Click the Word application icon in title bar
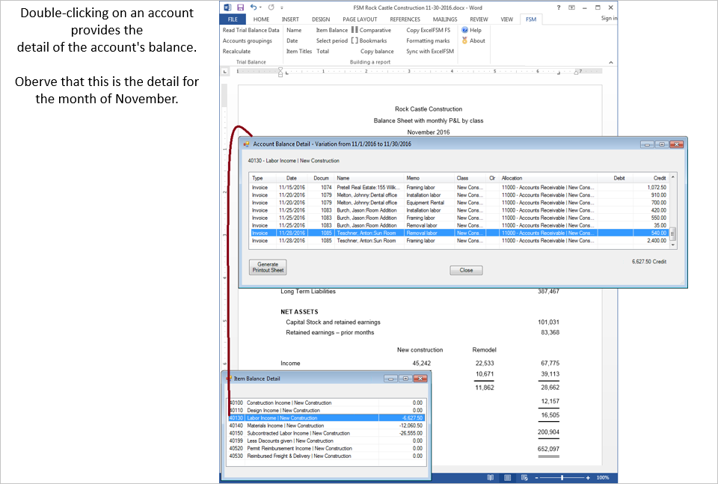This screenshot has height=484, width=718. click(x=227, y=7)
